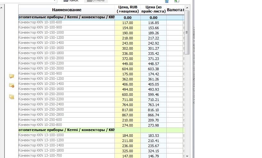Click the edit folder icon with pencil
Viewport: 262px width, 158px height.
(12, 76)
